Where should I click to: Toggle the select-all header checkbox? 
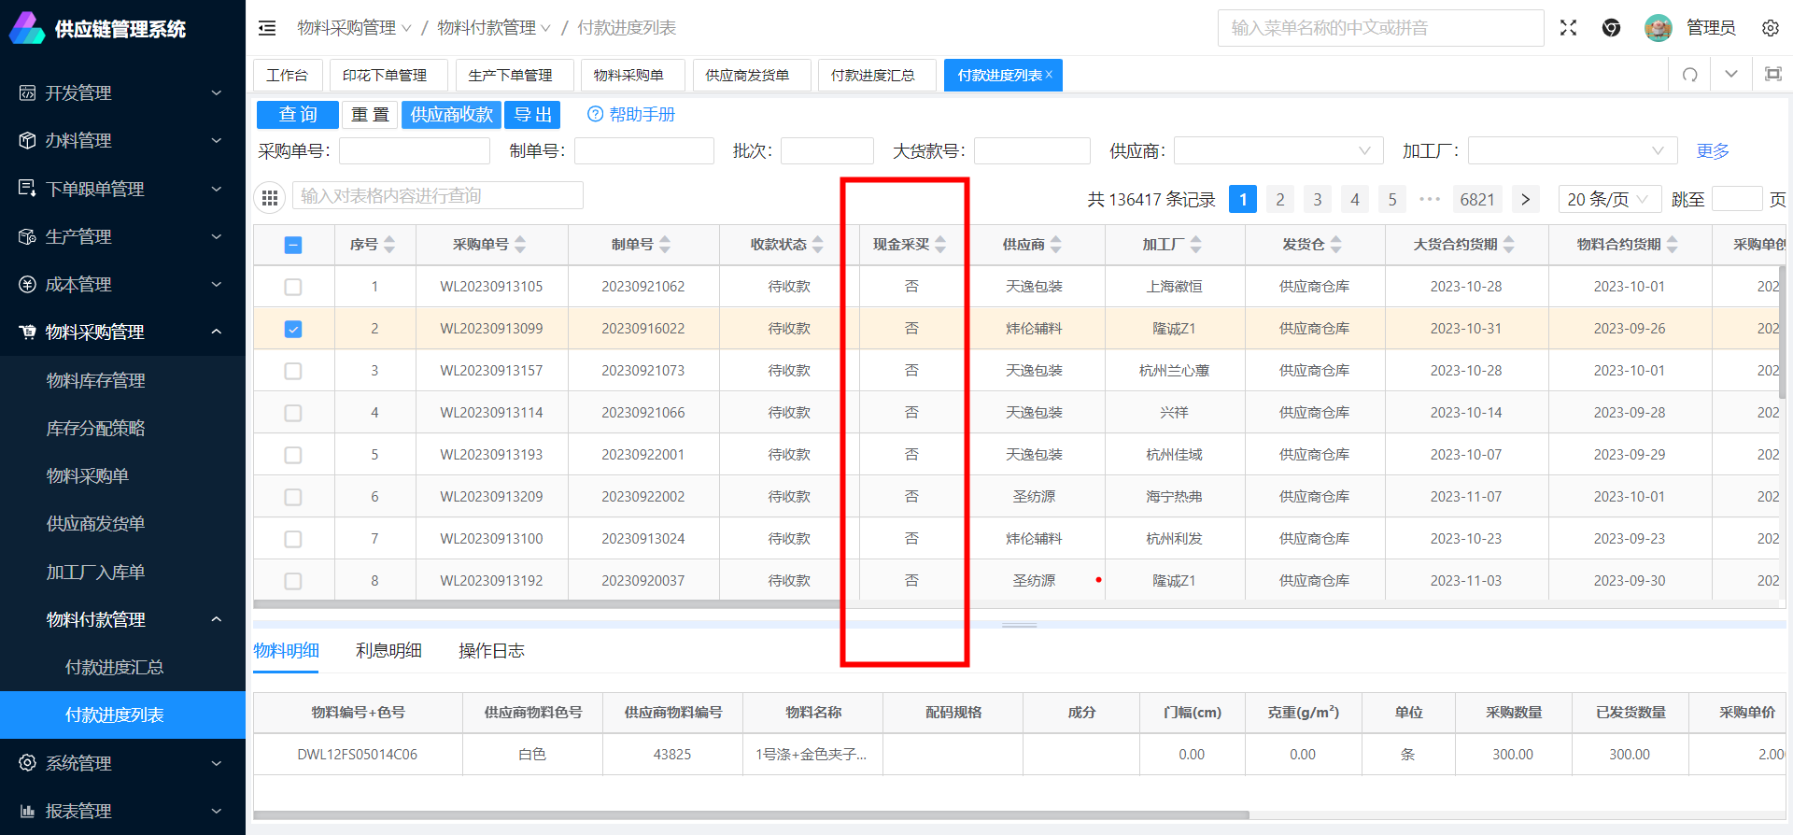(293, 245)
